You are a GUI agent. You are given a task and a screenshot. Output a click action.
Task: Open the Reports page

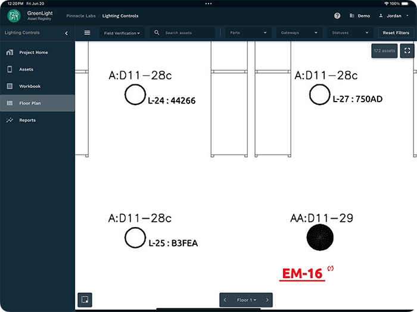tap(37, 120)
